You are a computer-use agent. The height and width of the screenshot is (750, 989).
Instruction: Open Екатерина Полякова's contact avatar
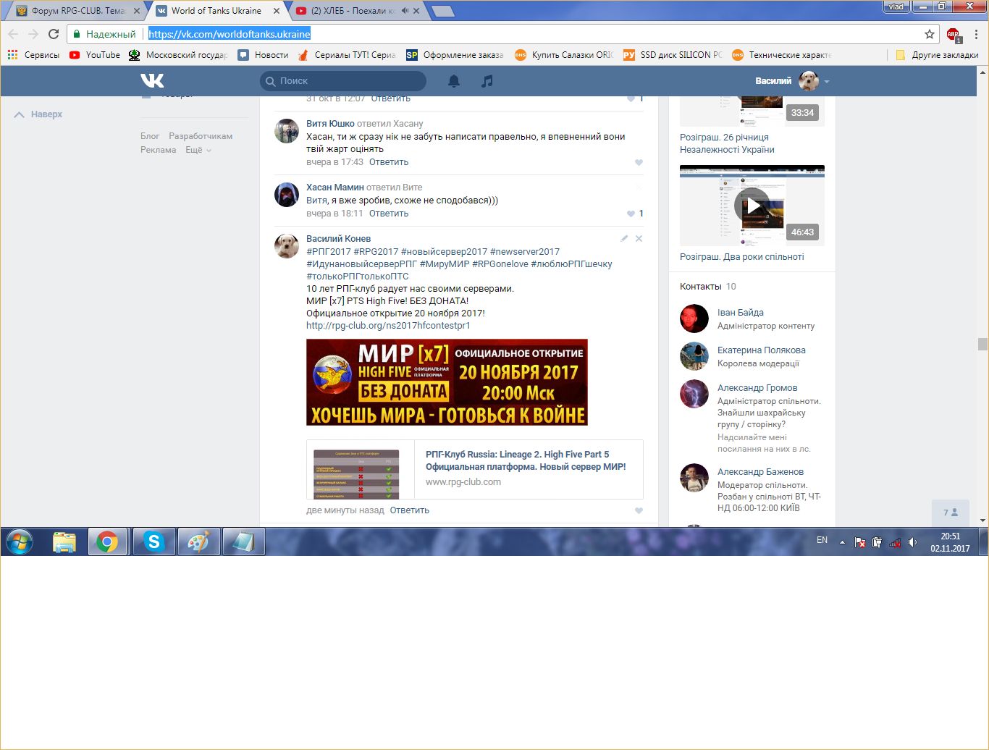click(694, 356)
